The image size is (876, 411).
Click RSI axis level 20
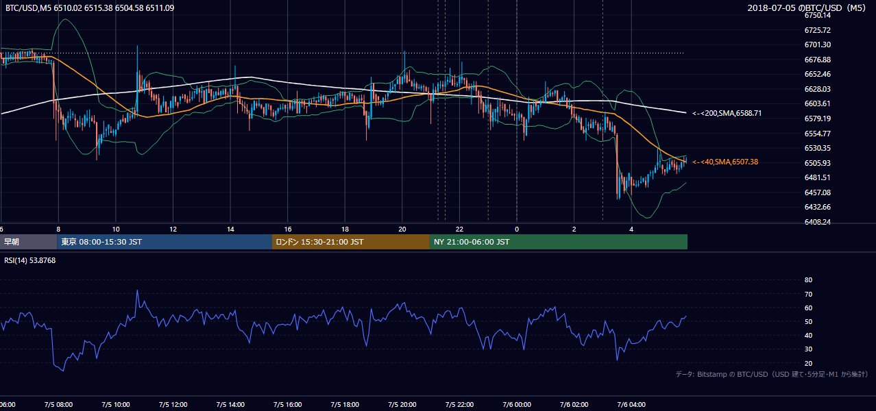[808, 363]
